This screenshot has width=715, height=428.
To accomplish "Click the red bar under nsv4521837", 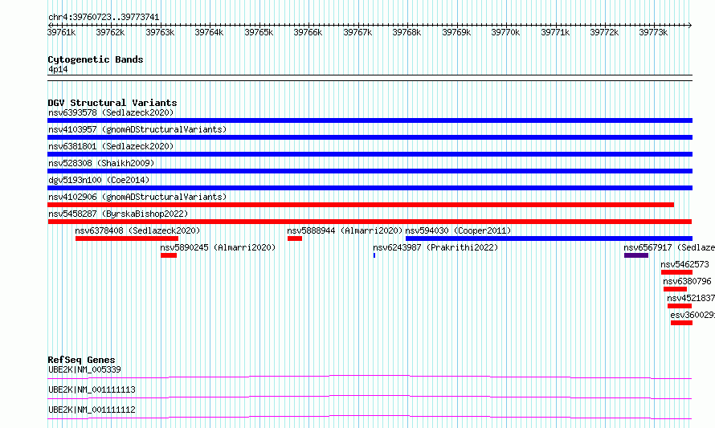I will coord(680,306).
